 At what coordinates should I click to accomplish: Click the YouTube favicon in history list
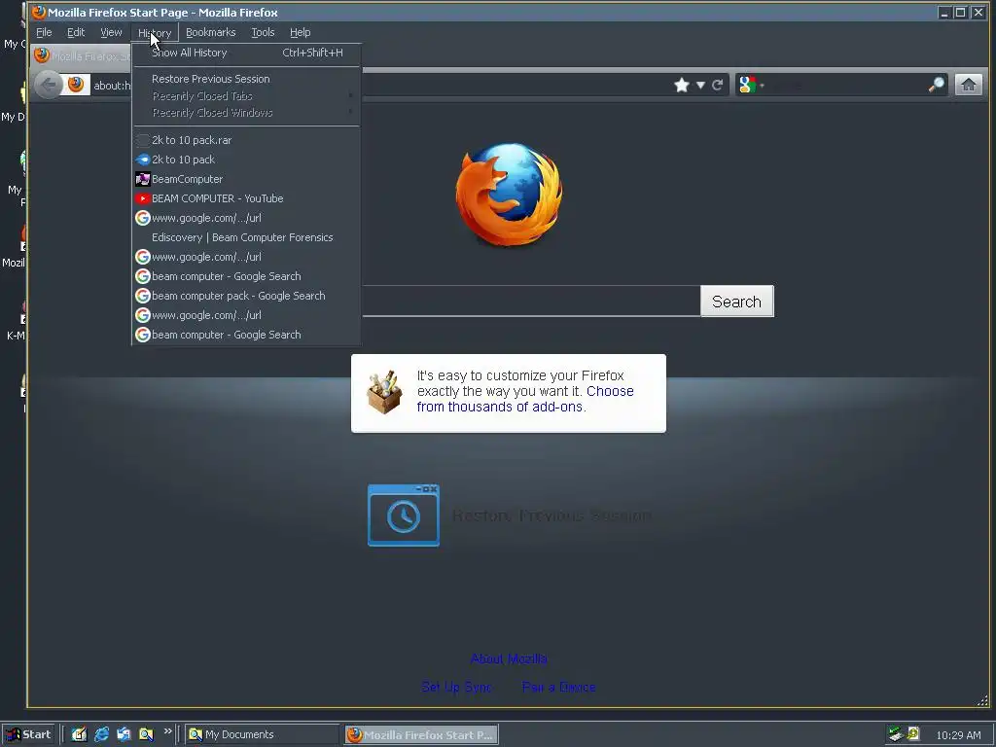click(x=142, y=198)
